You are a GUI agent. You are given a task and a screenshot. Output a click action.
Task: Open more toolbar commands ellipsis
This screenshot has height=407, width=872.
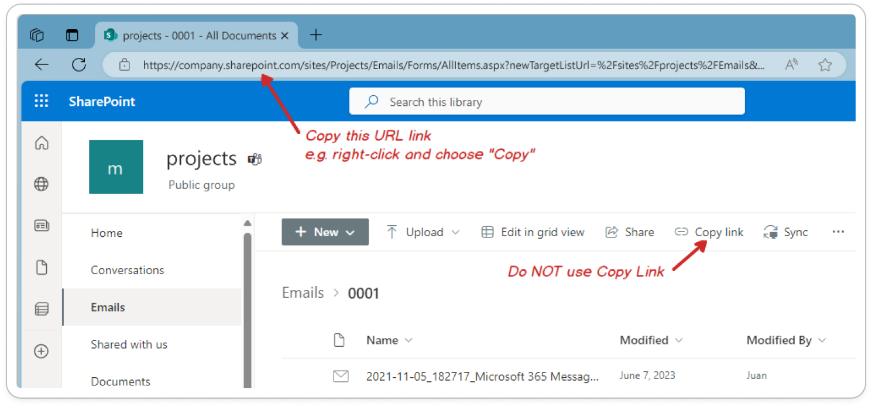pyautogui.click(x=838, y=232)
